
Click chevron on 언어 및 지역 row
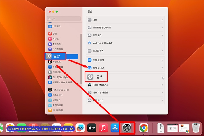click(x=162, y=60)
